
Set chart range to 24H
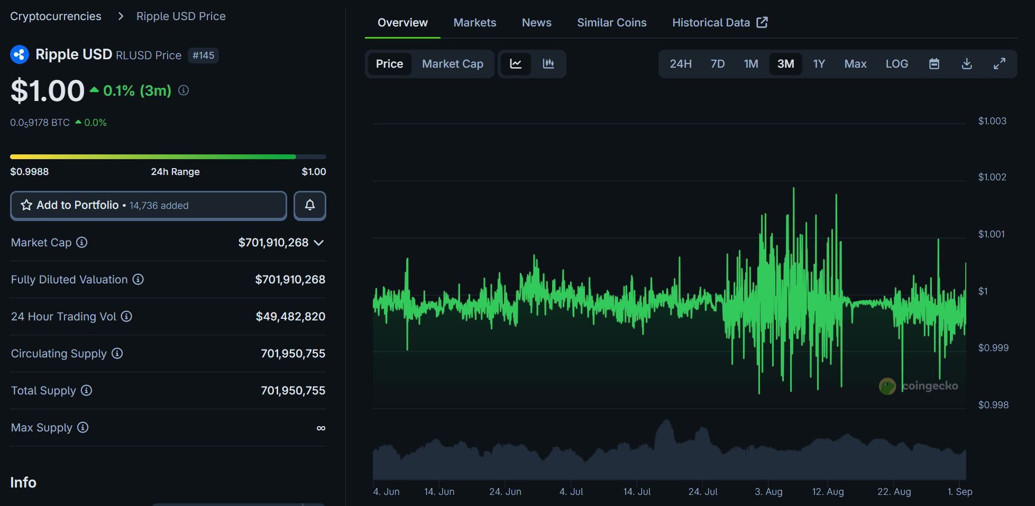click(x=681, y=64)
